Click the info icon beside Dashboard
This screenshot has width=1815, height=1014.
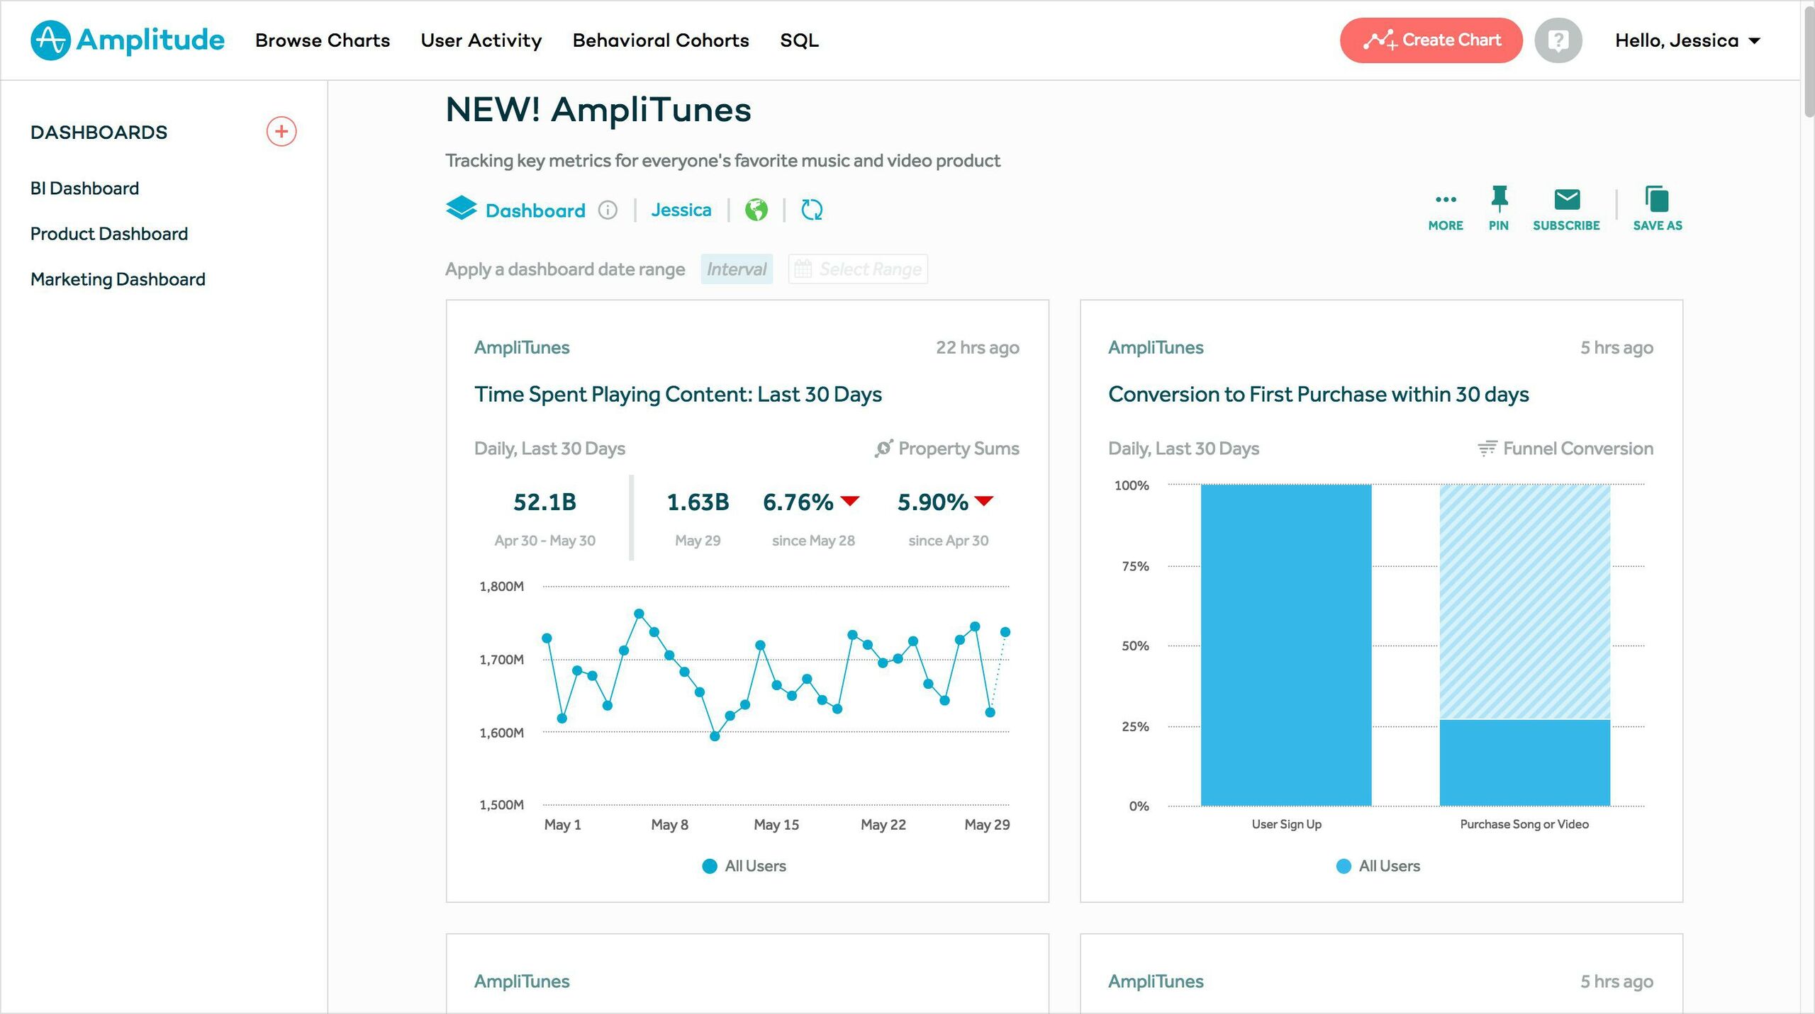click(x=608, y=210)
